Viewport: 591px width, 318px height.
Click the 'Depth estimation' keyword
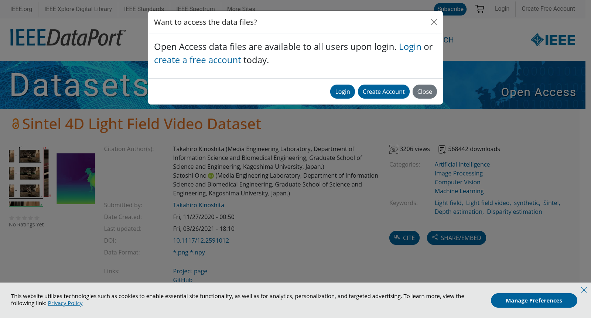tap(459, 212)
